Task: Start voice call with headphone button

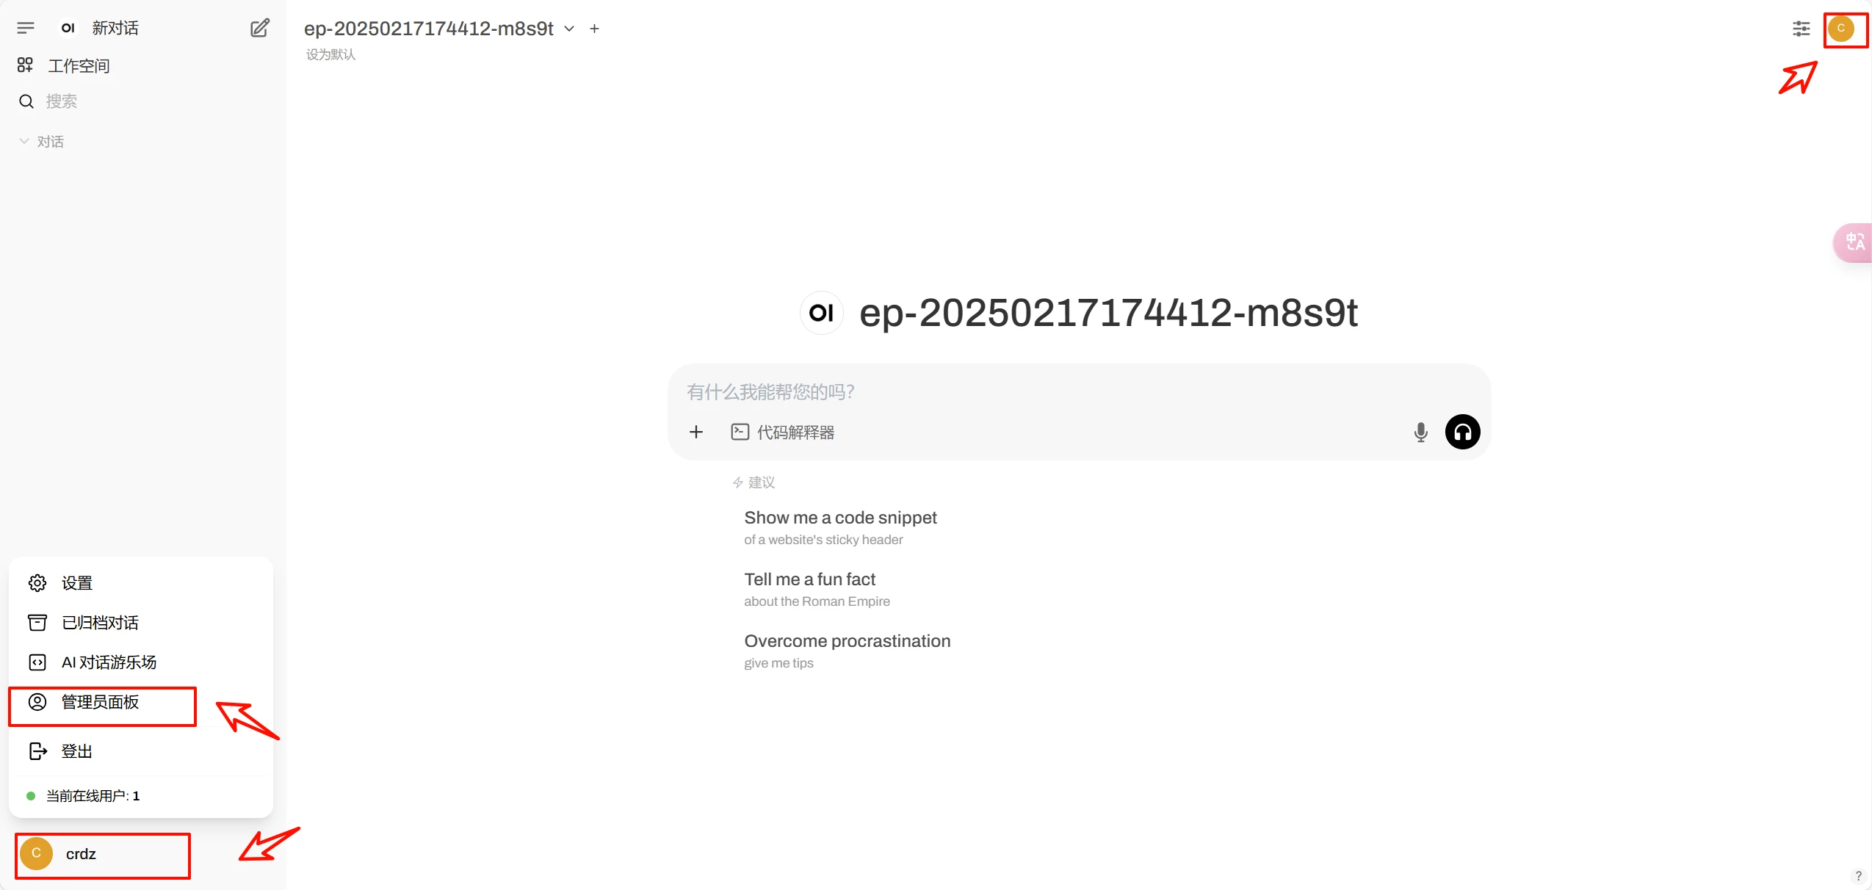Action: click(1462, 432)
